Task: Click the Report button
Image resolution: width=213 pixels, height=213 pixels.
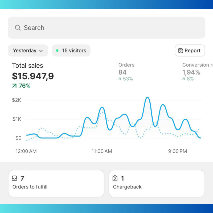Action: [190, 51]
